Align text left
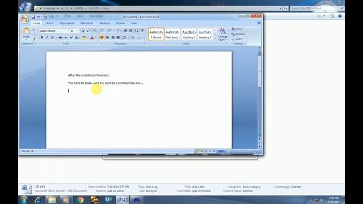363x204 pixels. tap(102, 37)
